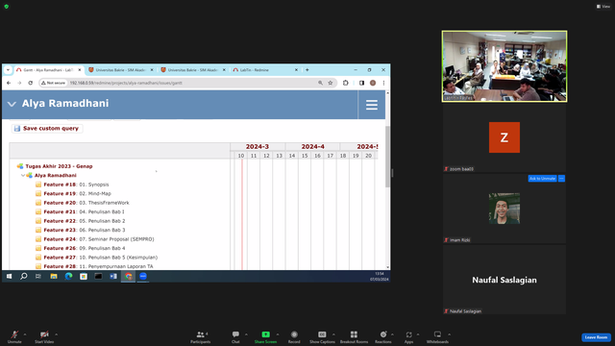Click the blue Leave Room button
Viewport: 615px width, 346px height.
(x=596, y=337)
